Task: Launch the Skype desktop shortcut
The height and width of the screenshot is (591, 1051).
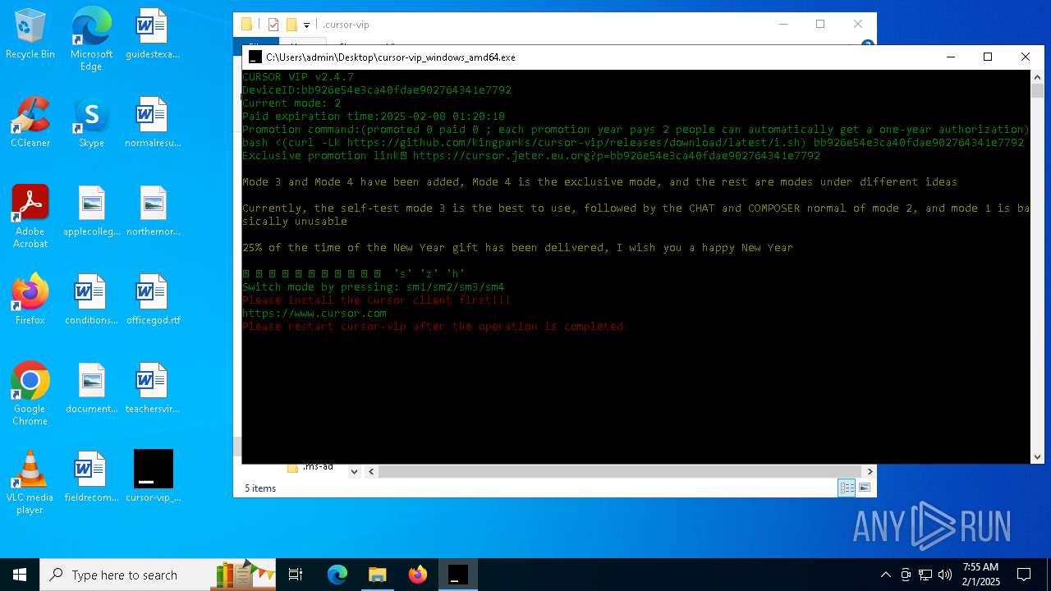Action: pos(91,123)
